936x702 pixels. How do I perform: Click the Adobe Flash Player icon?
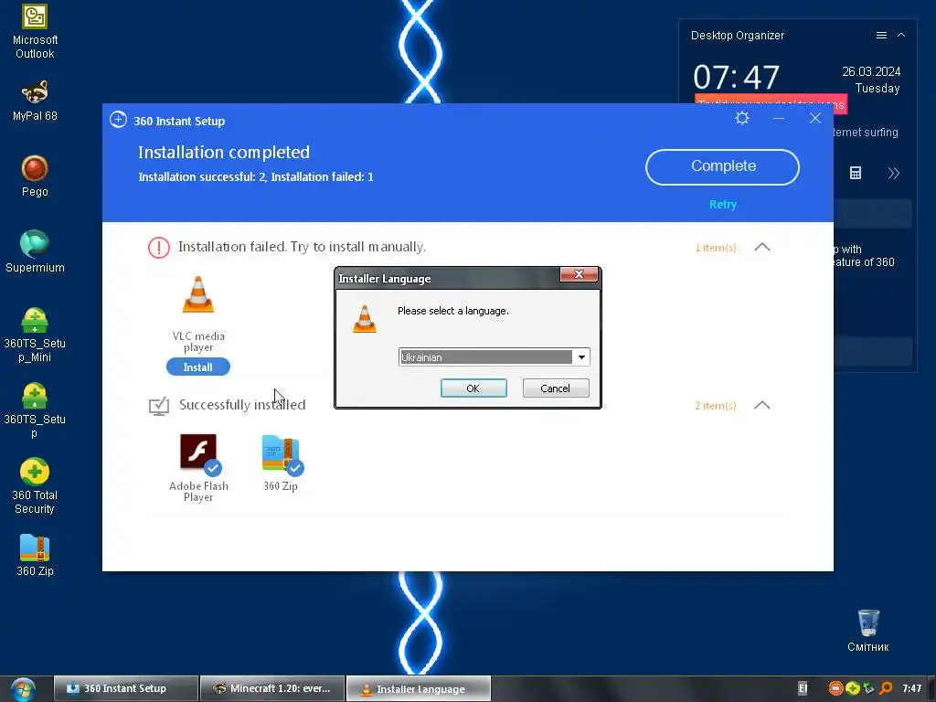[x=198, y=452]
